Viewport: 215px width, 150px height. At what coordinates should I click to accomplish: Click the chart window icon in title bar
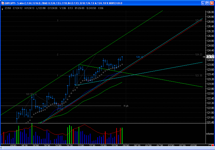3,3
